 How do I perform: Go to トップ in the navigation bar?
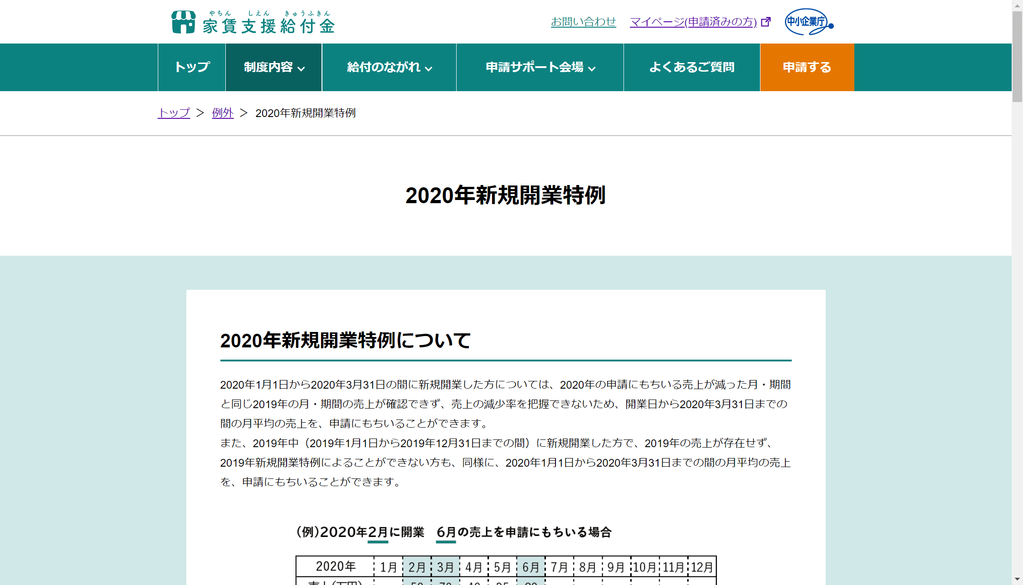192,67
